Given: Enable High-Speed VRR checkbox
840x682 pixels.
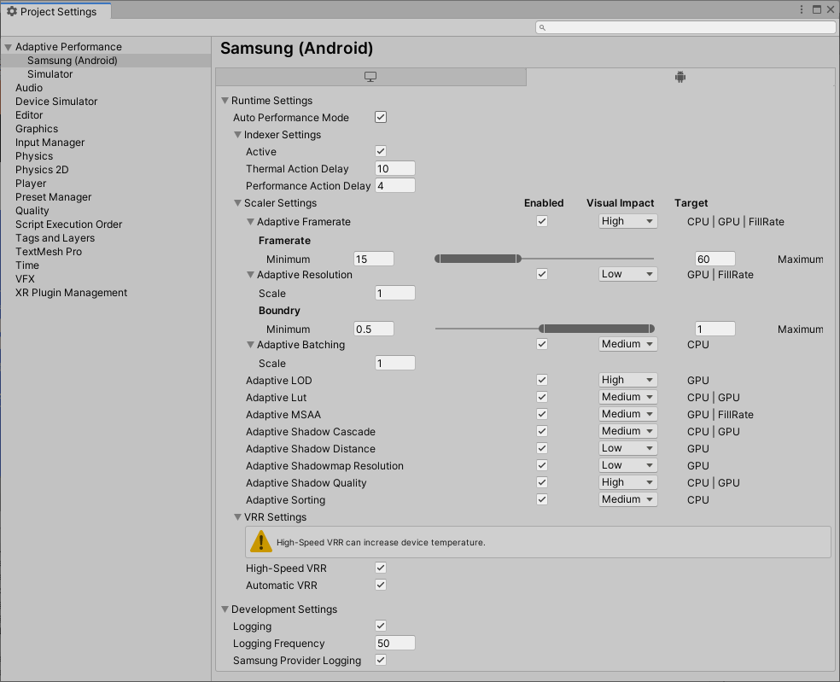Looking at the screenshot, I should coord(379,568).
